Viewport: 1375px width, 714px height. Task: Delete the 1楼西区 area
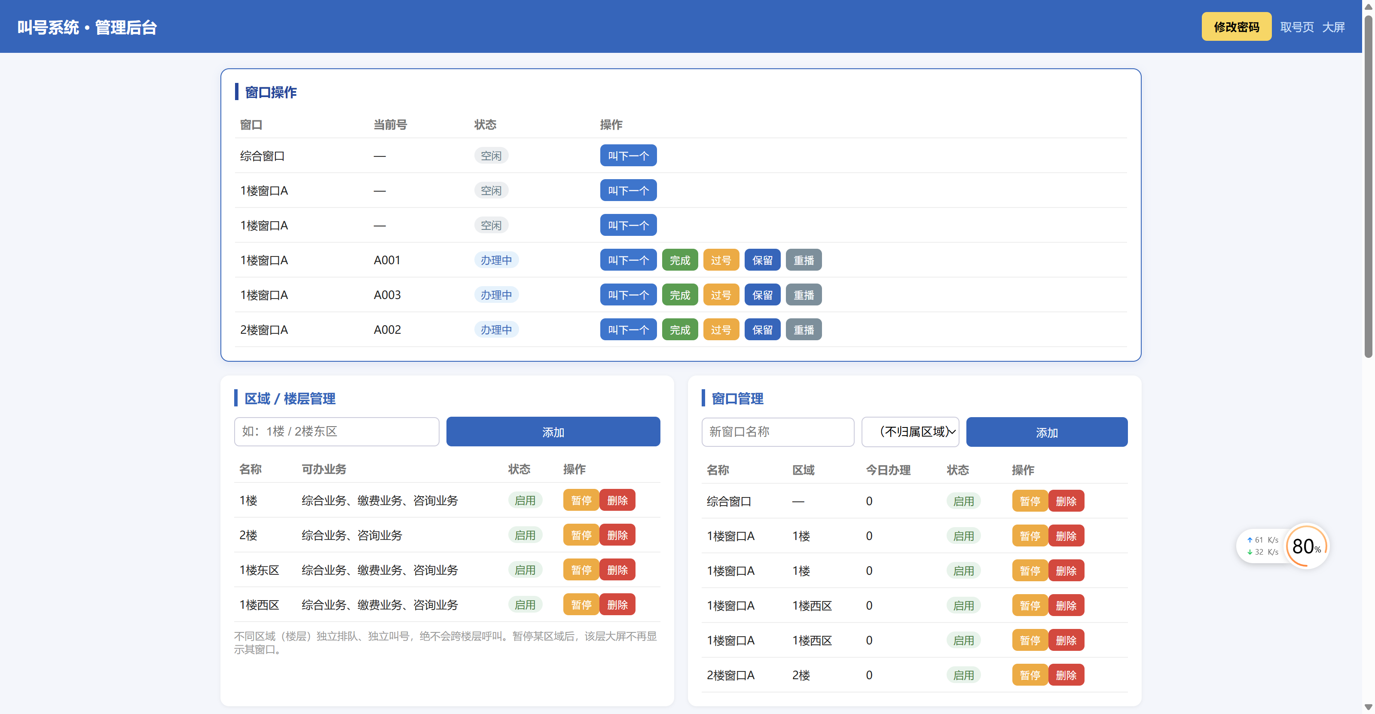point(617,604)
